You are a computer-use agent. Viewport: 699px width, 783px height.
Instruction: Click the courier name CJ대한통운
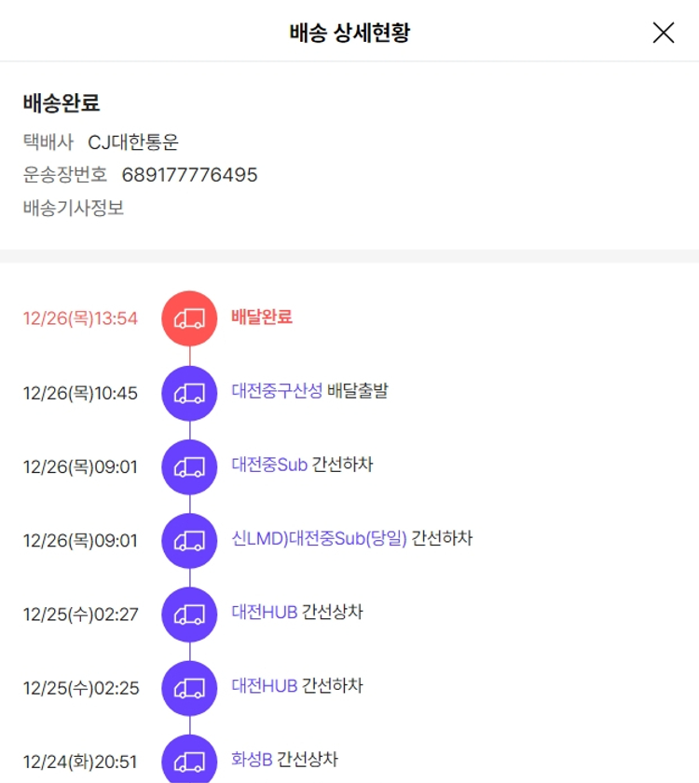point(133,142)
